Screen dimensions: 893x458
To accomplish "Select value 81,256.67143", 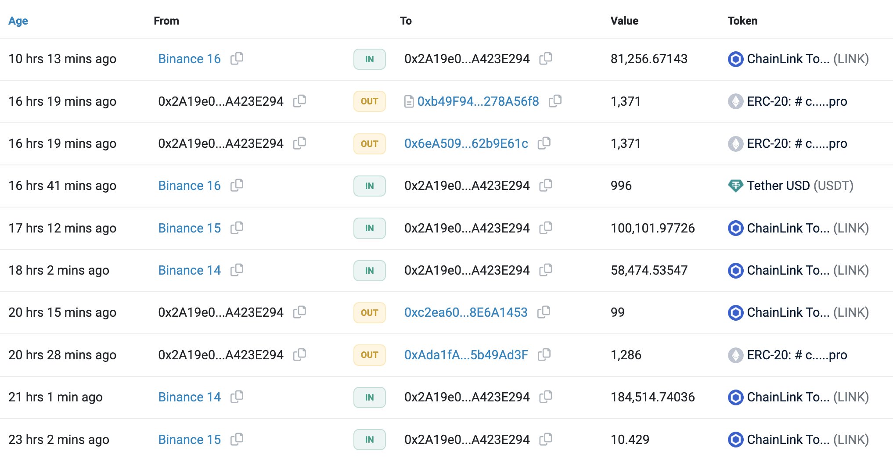I will click(649, 59).
